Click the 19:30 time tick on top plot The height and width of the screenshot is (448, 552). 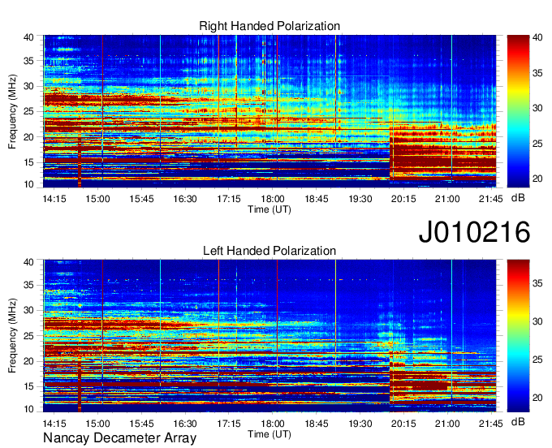[x=360, y=199]
